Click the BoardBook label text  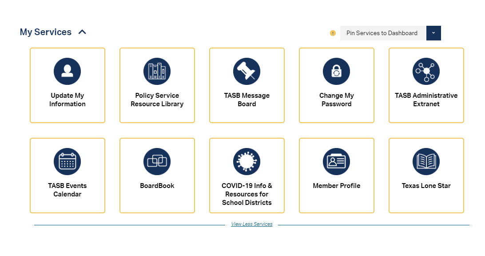pyautogui.click(x=157, y=186)
